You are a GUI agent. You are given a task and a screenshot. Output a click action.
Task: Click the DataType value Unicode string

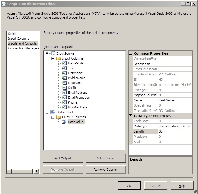(x=175, y=126)
